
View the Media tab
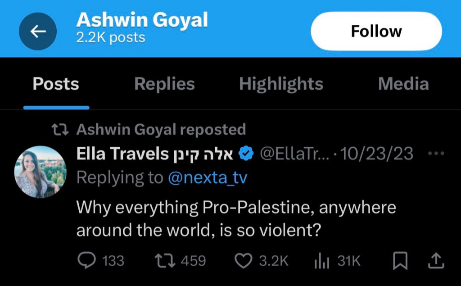[403, 84]
